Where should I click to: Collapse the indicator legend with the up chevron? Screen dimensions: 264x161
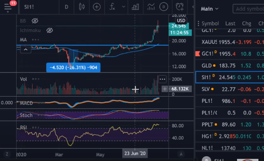click(x=26, y=50)
